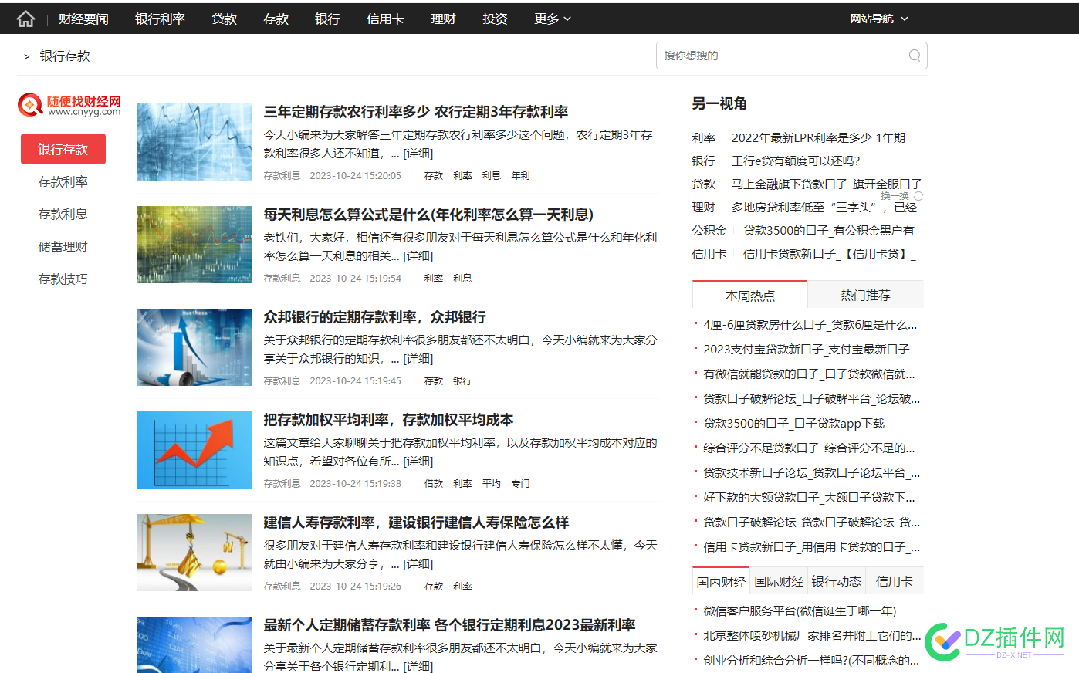Click the 年利 tag of first article

tap(520, 176)
